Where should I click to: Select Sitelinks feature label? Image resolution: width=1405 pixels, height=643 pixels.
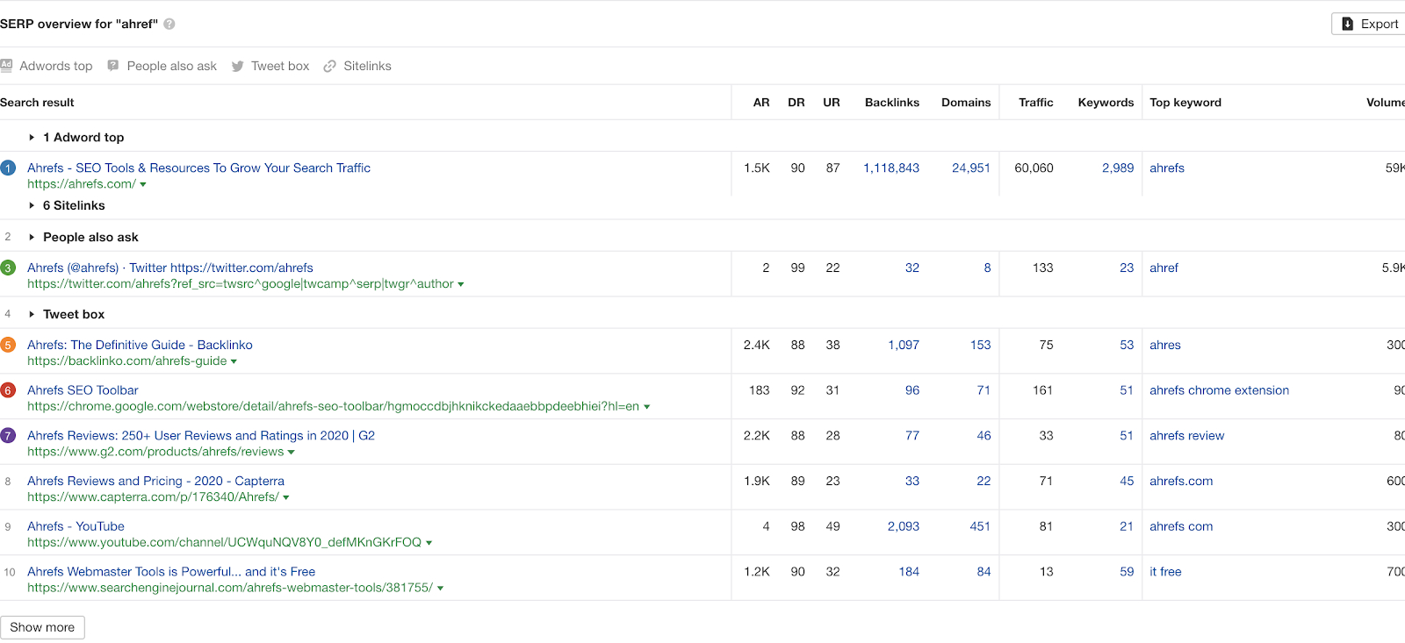pos(367,66)
